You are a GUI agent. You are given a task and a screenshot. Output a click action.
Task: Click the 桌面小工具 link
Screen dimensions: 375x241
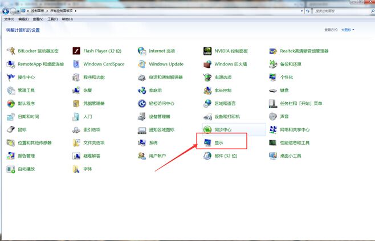point(291,156)
